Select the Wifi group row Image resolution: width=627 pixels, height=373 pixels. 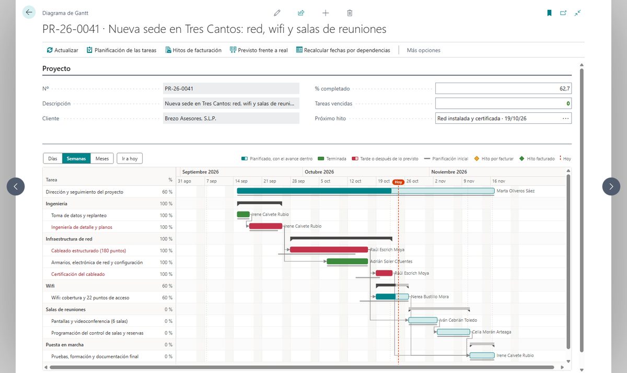109,286
